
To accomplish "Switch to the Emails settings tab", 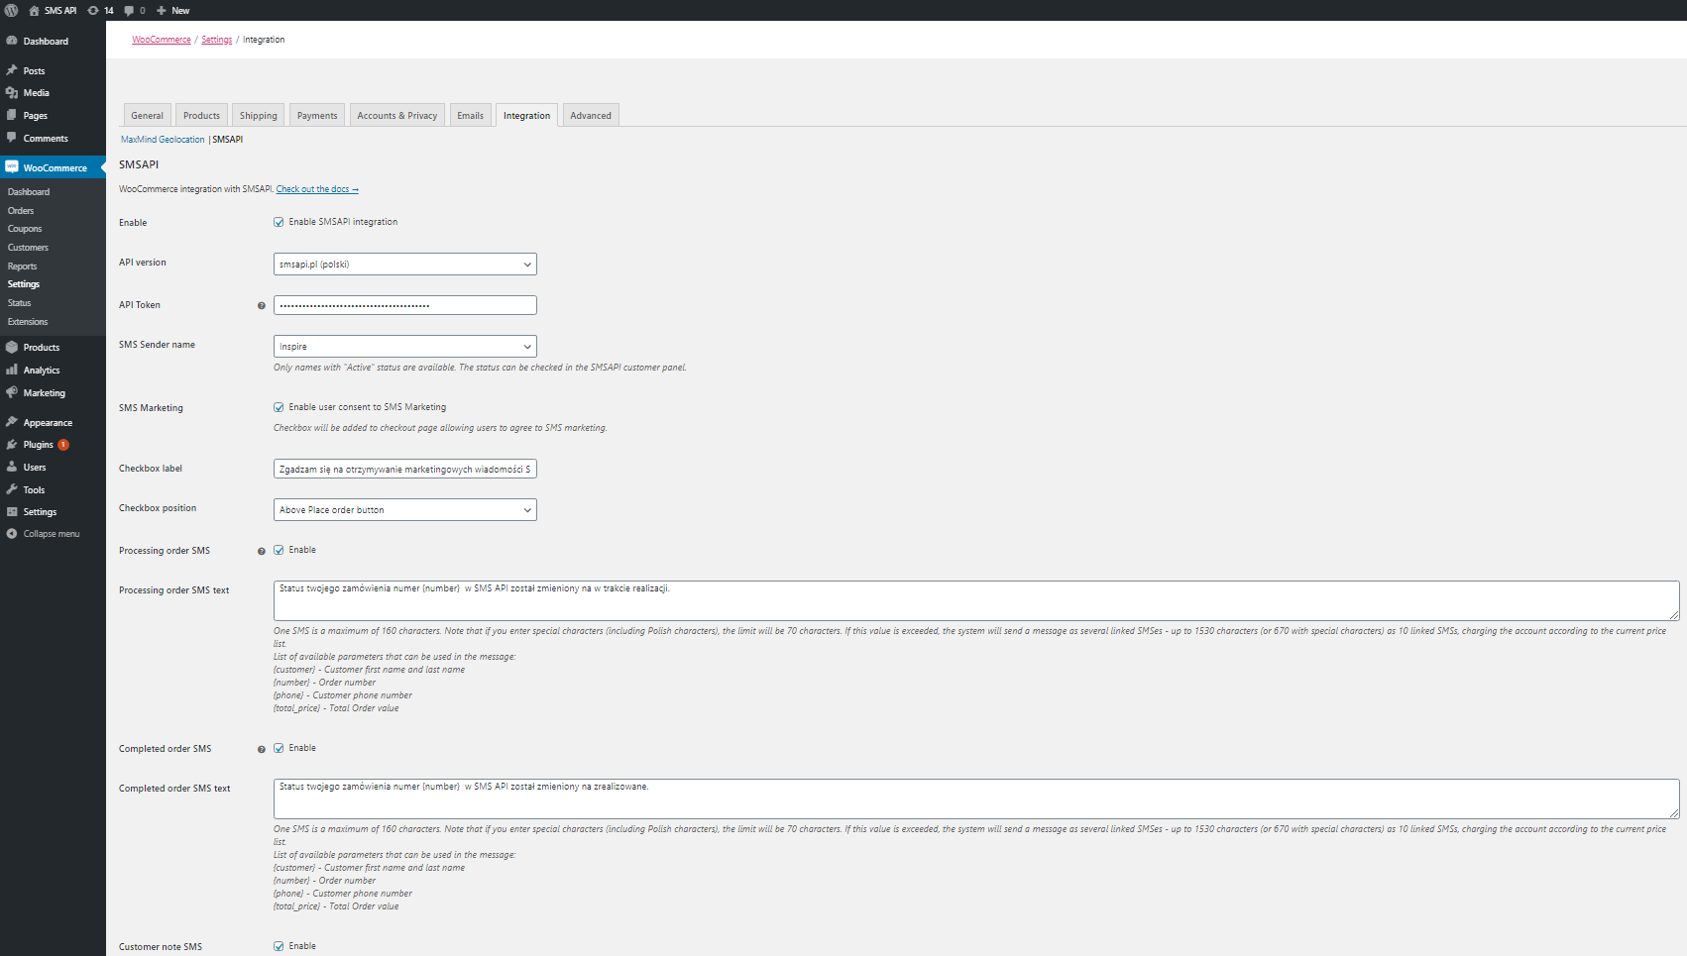I will [471, 115].
